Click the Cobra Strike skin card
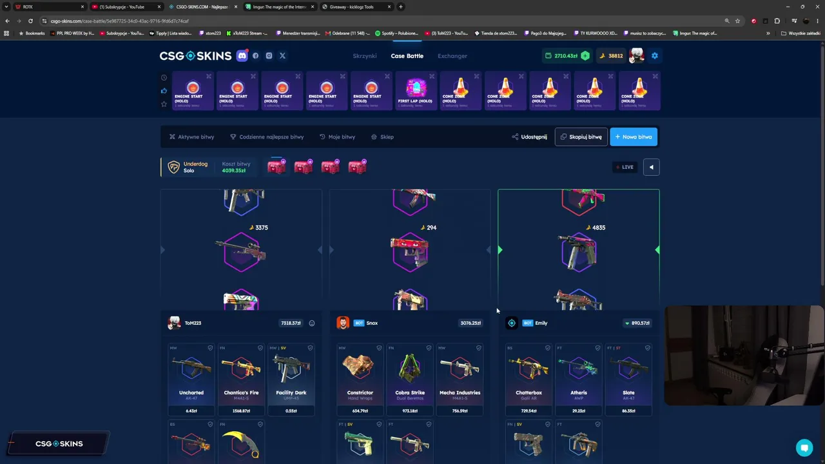The image size is (825, 464). (410, 380)
